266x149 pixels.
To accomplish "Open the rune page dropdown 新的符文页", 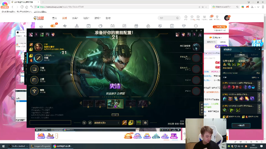I will pos(107,123).
